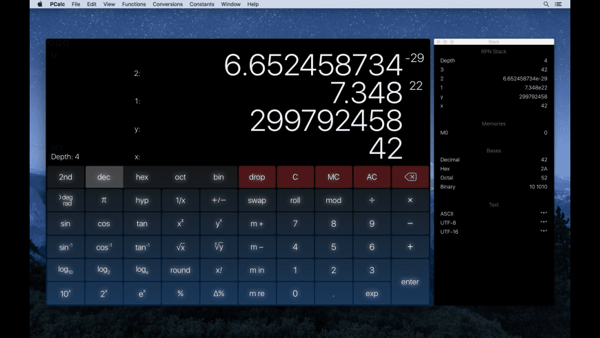
Task: Click the m re memory recall key
Action: click(257, 294)
